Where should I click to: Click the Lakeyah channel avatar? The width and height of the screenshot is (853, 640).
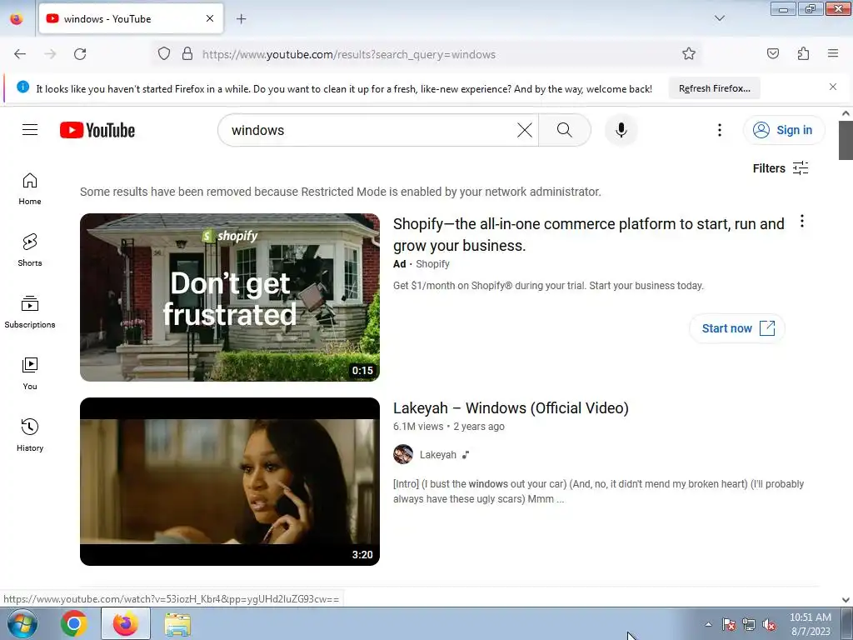coord(403,454)
